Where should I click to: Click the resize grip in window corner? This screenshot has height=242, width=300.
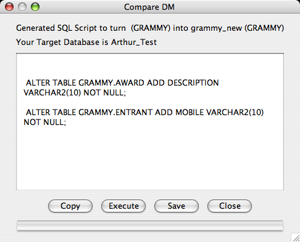click(296, 238)
